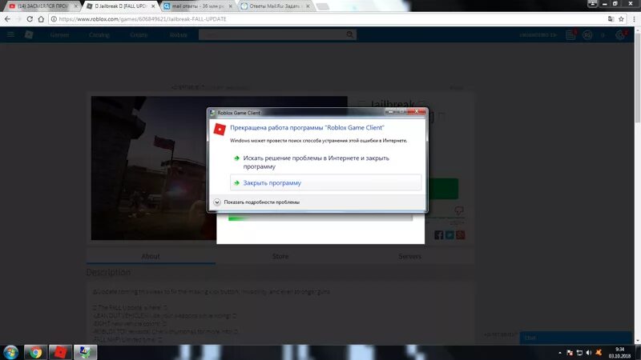Click the Show Desktop strip at taskbar end

click(638, 353)
